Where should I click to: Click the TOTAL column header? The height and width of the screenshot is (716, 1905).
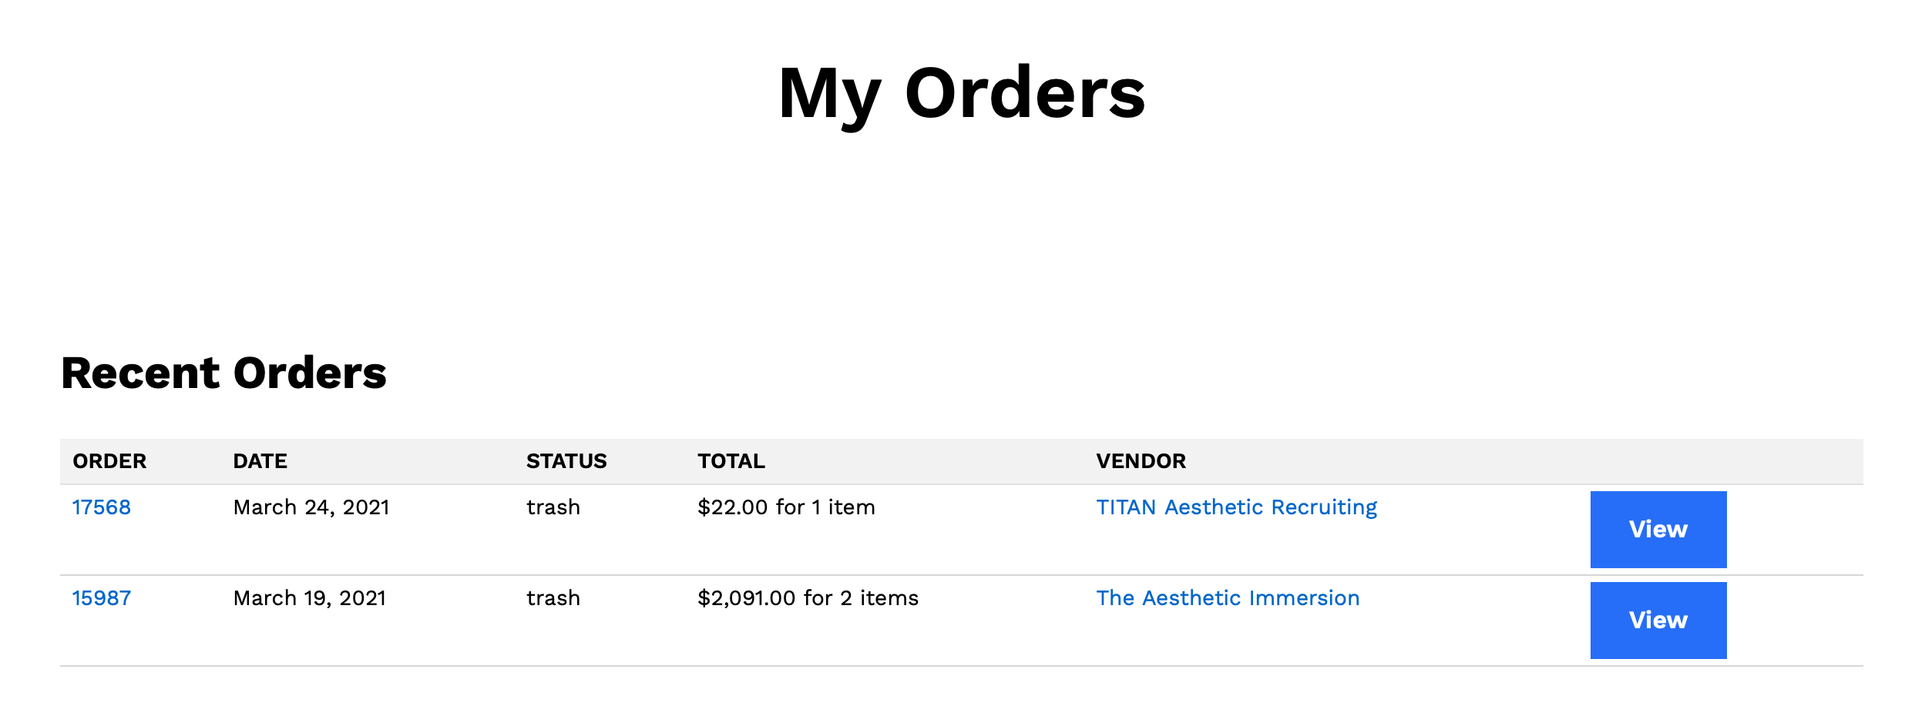click(x=731, y=461)
